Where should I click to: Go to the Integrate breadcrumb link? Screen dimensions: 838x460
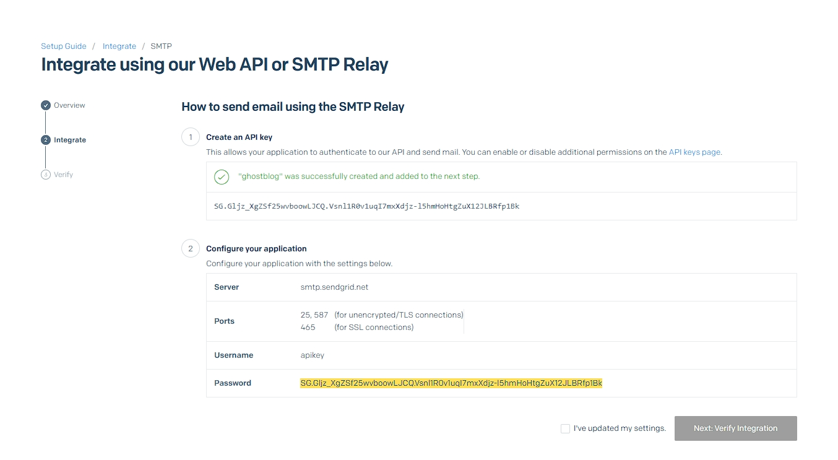tap(119, 46)
